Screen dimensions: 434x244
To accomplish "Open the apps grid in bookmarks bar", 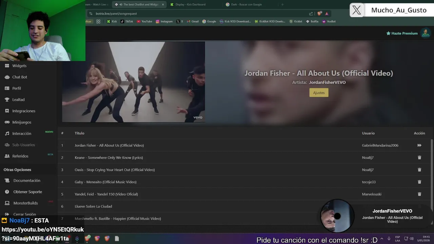I will [x=98, y=21].
